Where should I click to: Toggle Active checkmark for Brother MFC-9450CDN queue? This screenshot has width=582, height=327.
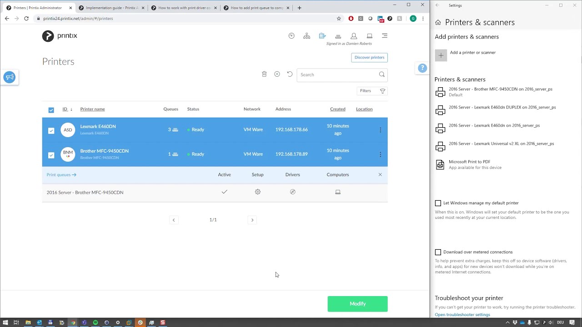click(x=224, y=192)
